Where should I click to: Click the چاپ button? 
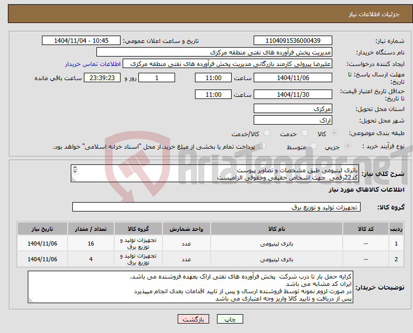coord(230,319)
